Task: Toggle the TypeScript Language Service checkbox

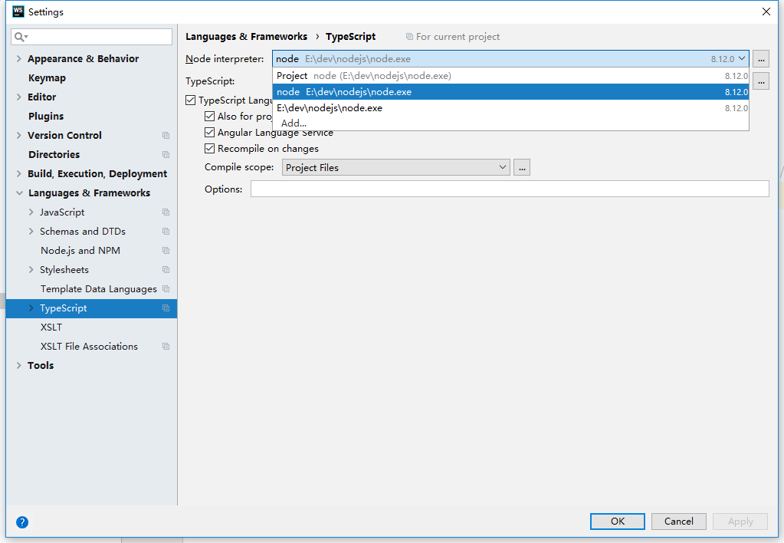Action: [191, 100]
